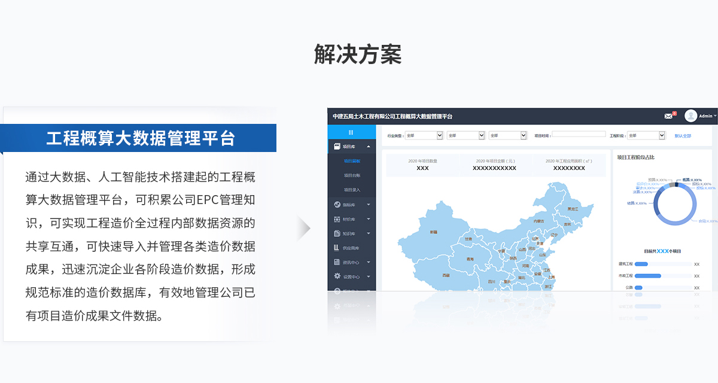Select 项目录入 in the sidebar
The height and width of the screenshot is (383, 718).
click(x=352, y=190)
